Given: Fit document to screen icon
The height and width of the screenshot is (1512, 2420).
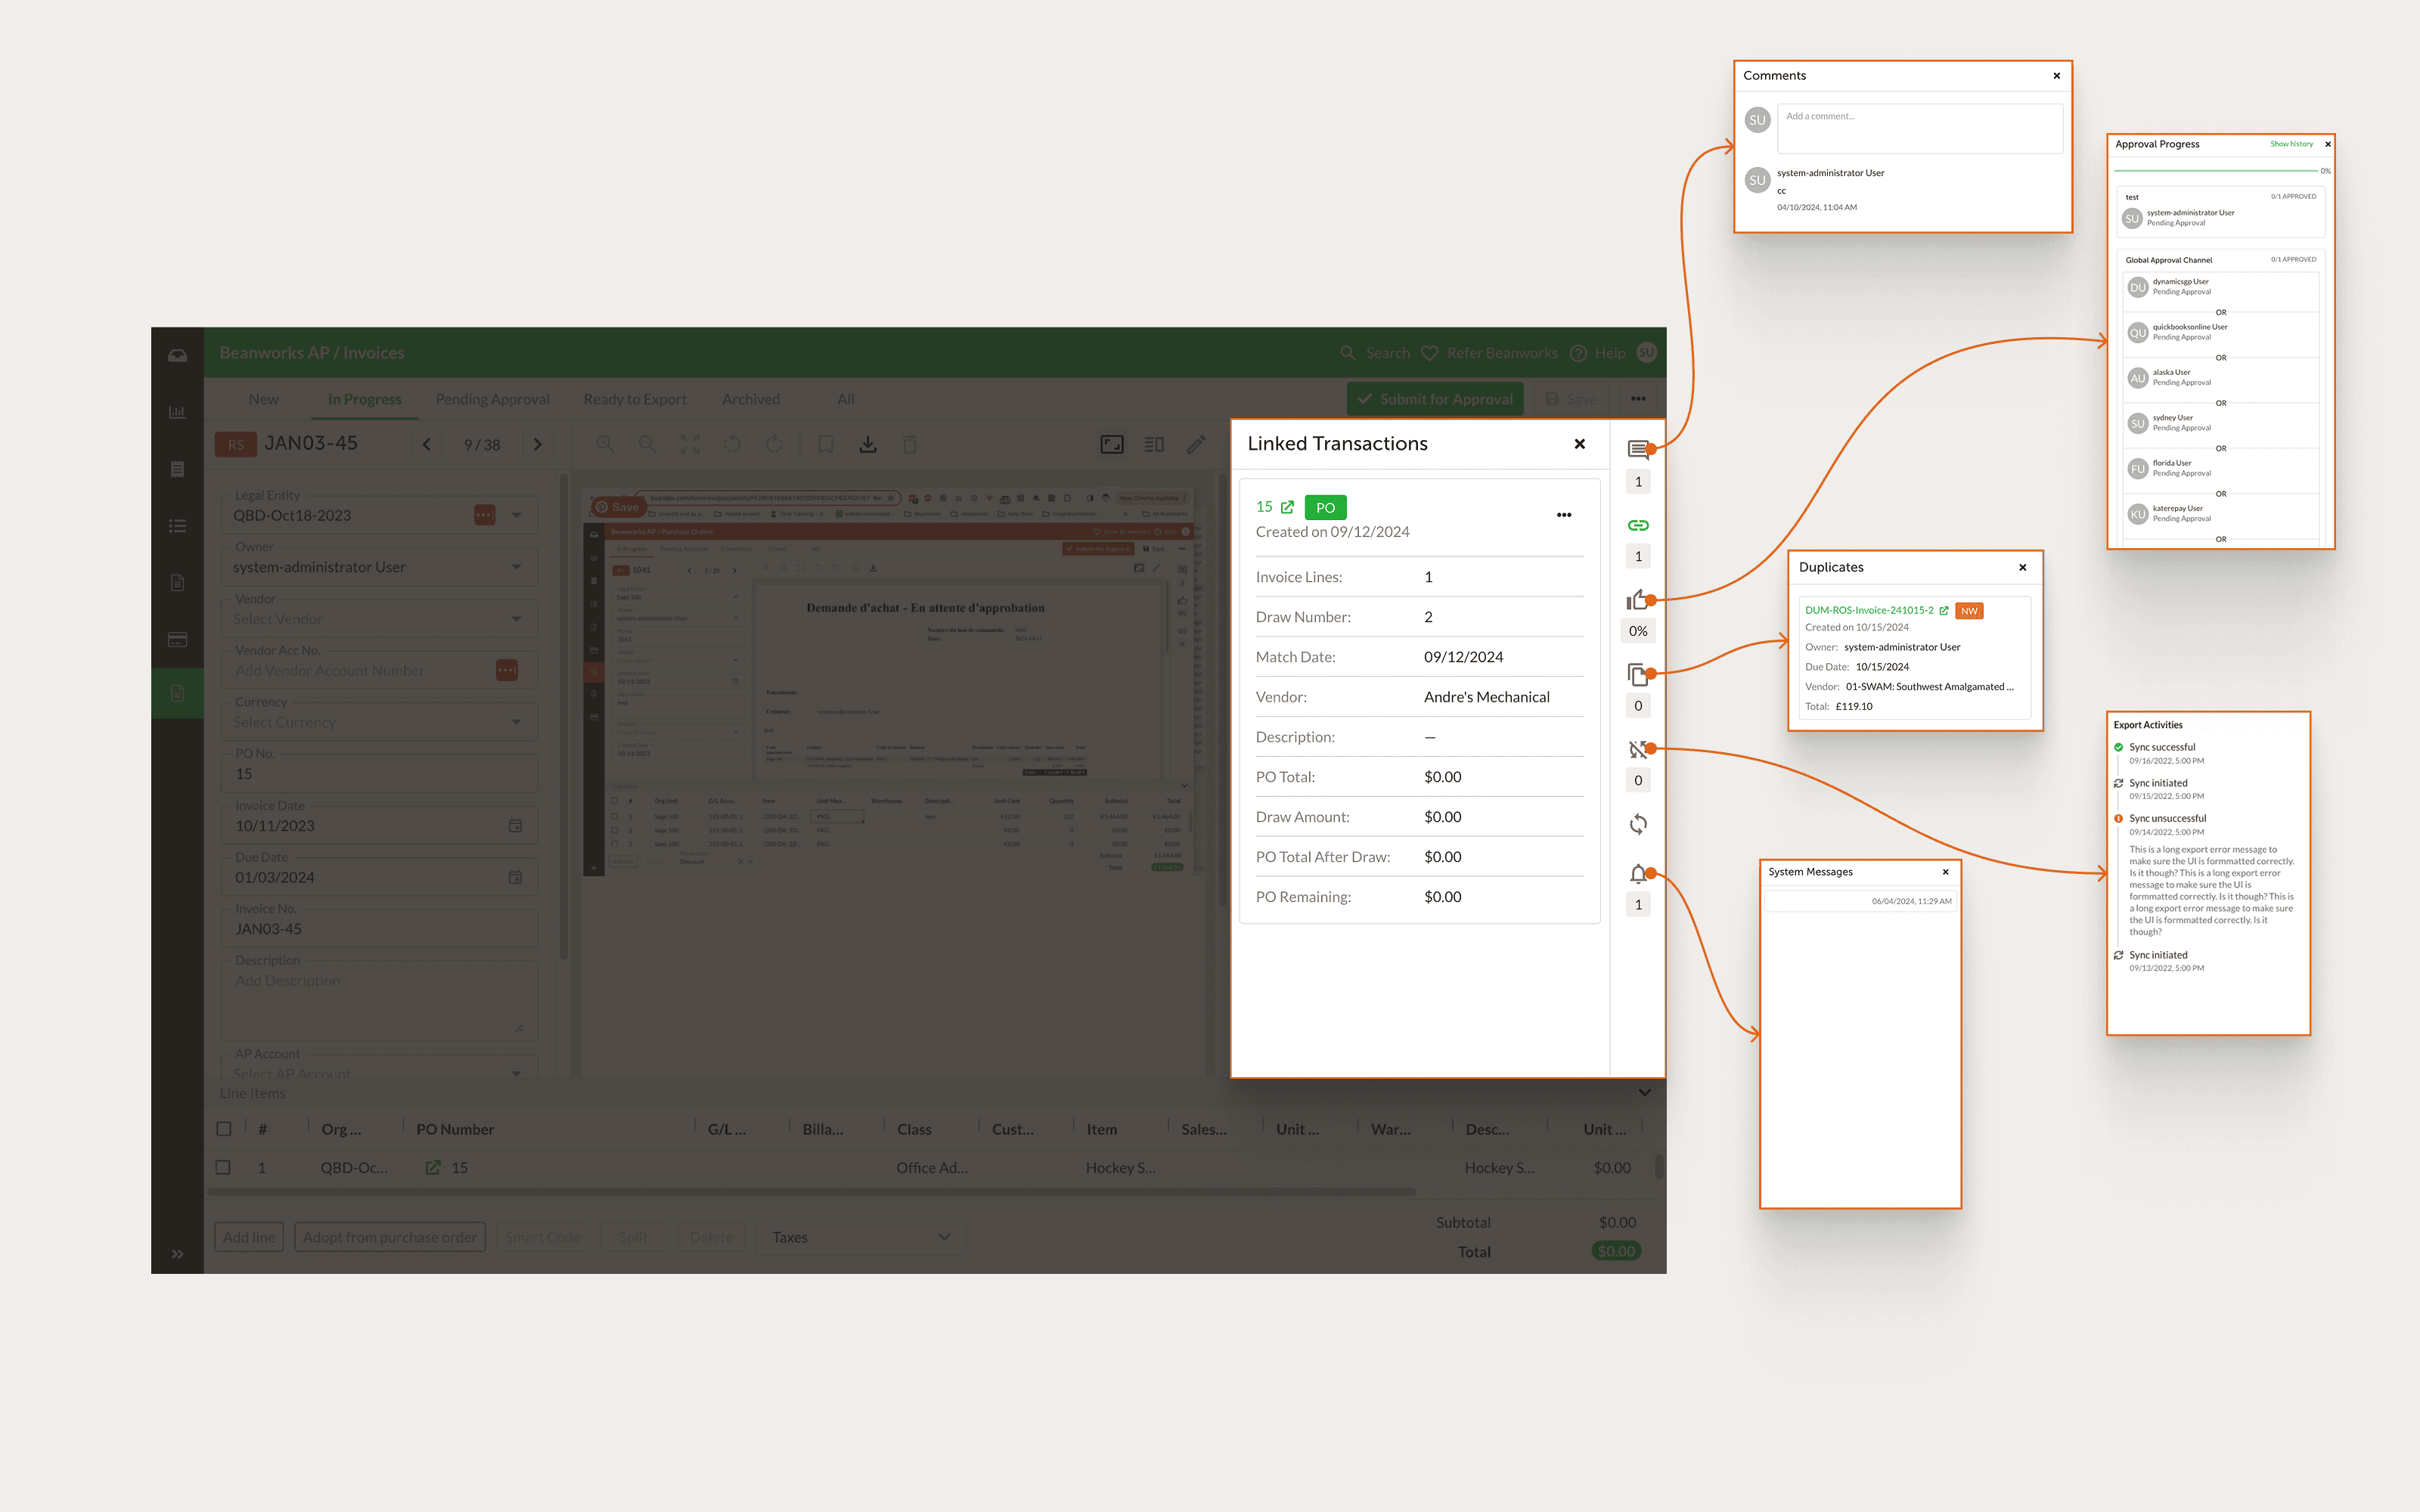Looking at the screenshot, I should pos(690,444).
